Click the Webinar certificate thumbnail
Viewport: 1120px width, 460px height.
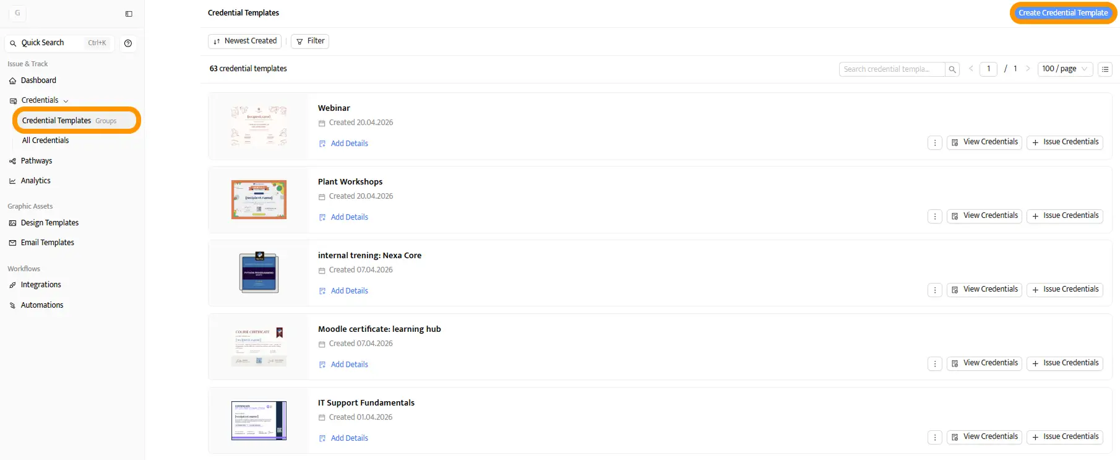tap(259, 126)
